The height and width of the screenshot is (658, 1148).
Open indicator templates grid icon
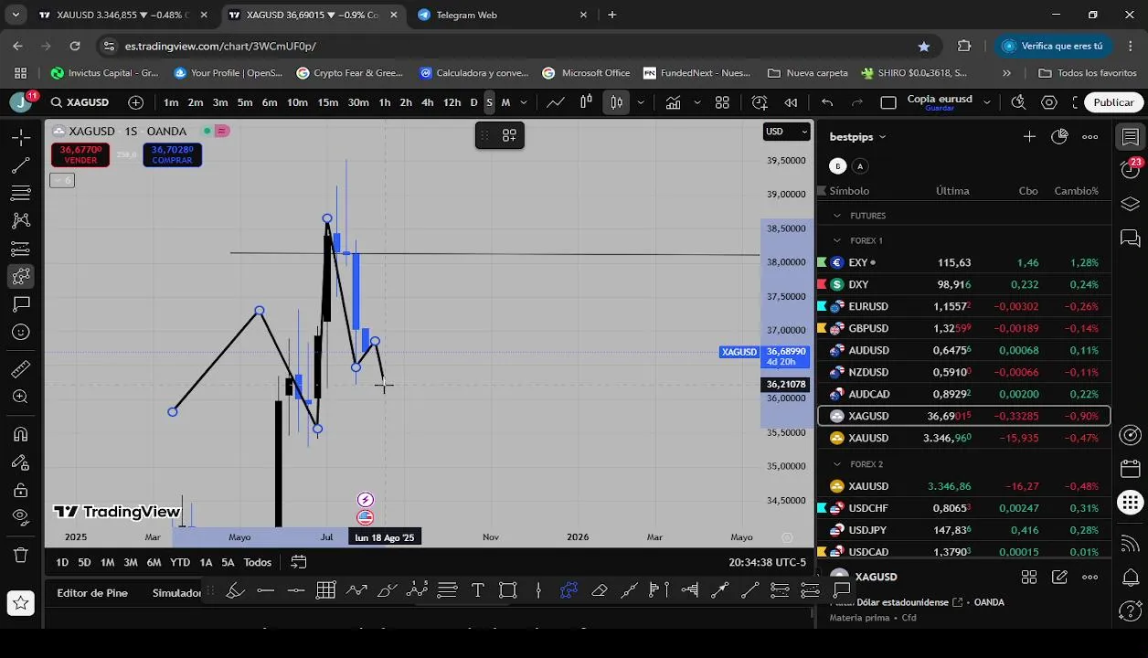(x=722, y=102)
